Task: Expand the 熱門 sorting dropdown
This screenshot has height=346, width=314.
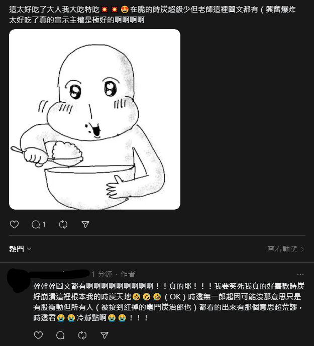Action: [x=20, y=249]
